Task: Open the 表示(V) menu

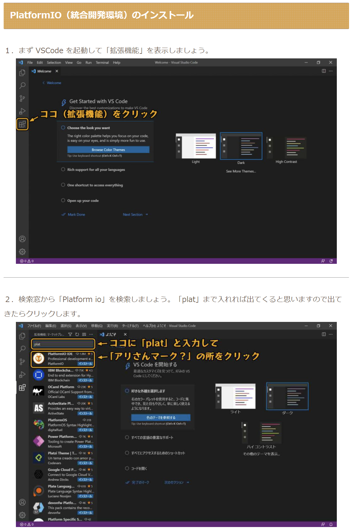Action: pyautogui.click(x=81, y=326)
